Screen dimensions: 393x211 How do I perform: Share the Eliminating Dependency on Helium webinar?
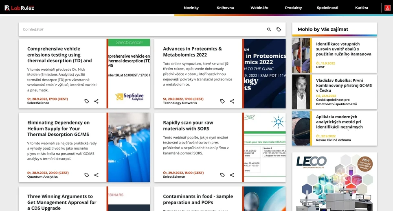tap(96, 175)
